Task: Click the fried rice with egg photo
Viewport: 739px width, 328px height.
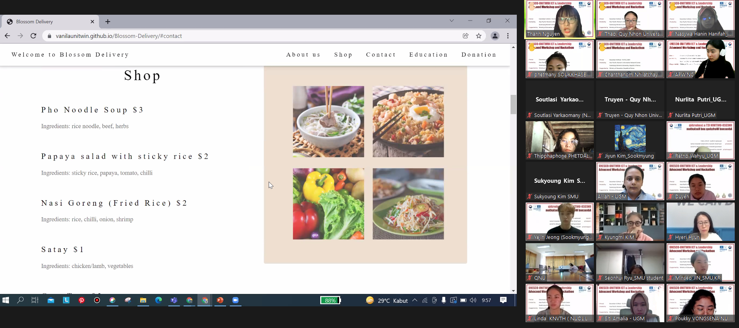Action: click(x=408, y=122)
